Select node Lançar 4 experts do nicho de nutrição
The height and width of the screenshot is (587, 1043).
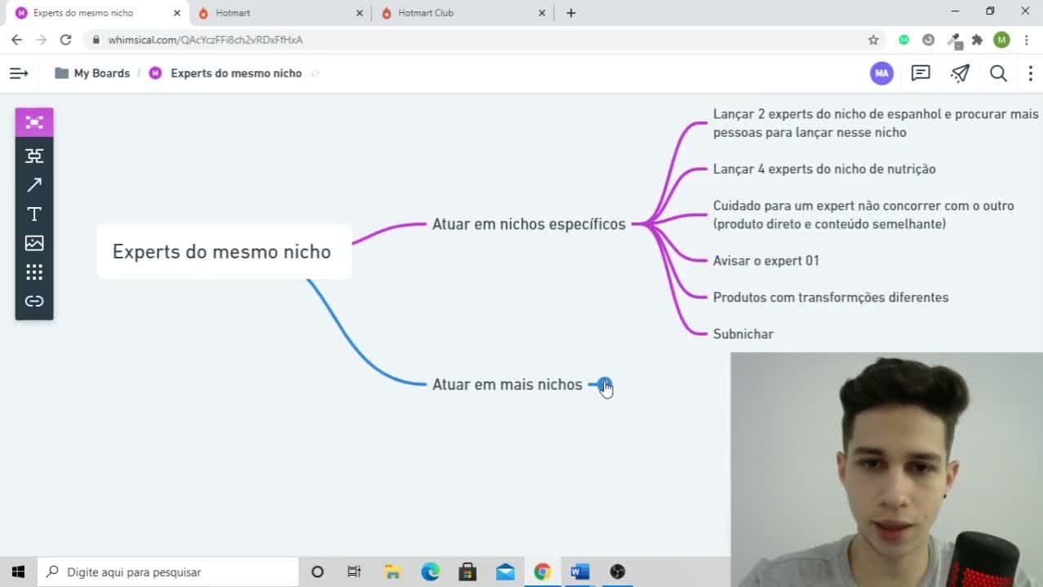(x=824, y=170)
